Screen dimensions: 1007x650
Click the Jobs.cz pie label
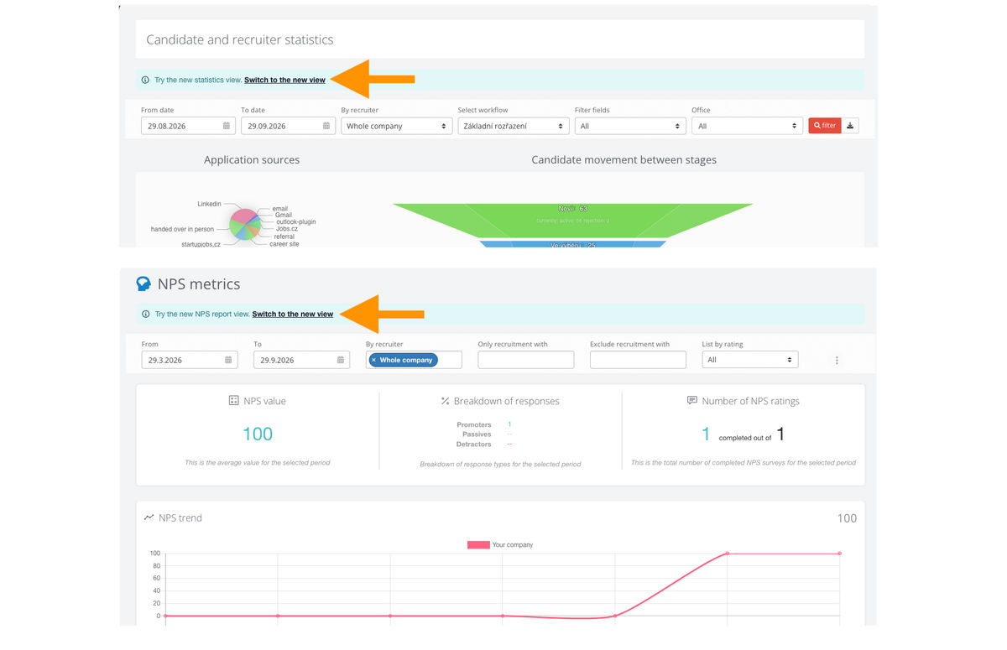click(x=287, y=229)
